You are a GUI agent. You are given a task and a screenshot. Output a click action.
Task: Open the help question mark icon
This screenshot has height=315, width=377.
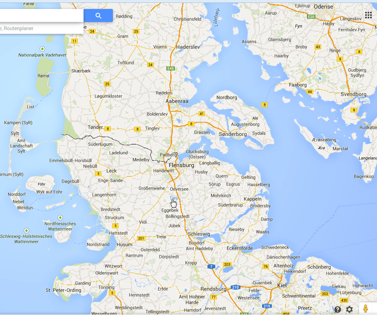[337, 309]
